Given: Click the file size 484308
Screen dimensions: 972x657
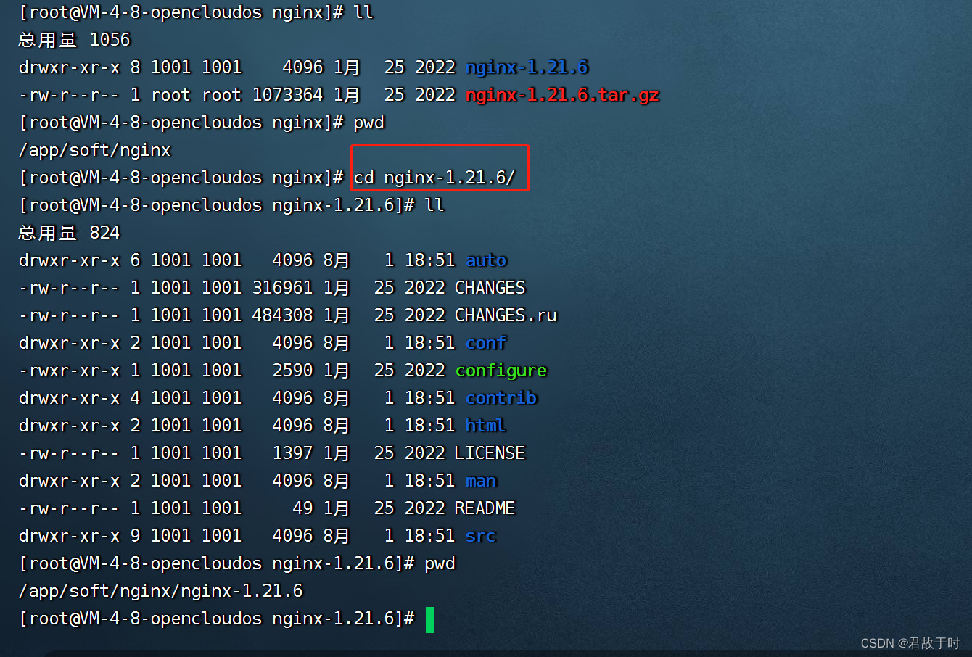Looking at the screenshot, I should pos(282,315).
